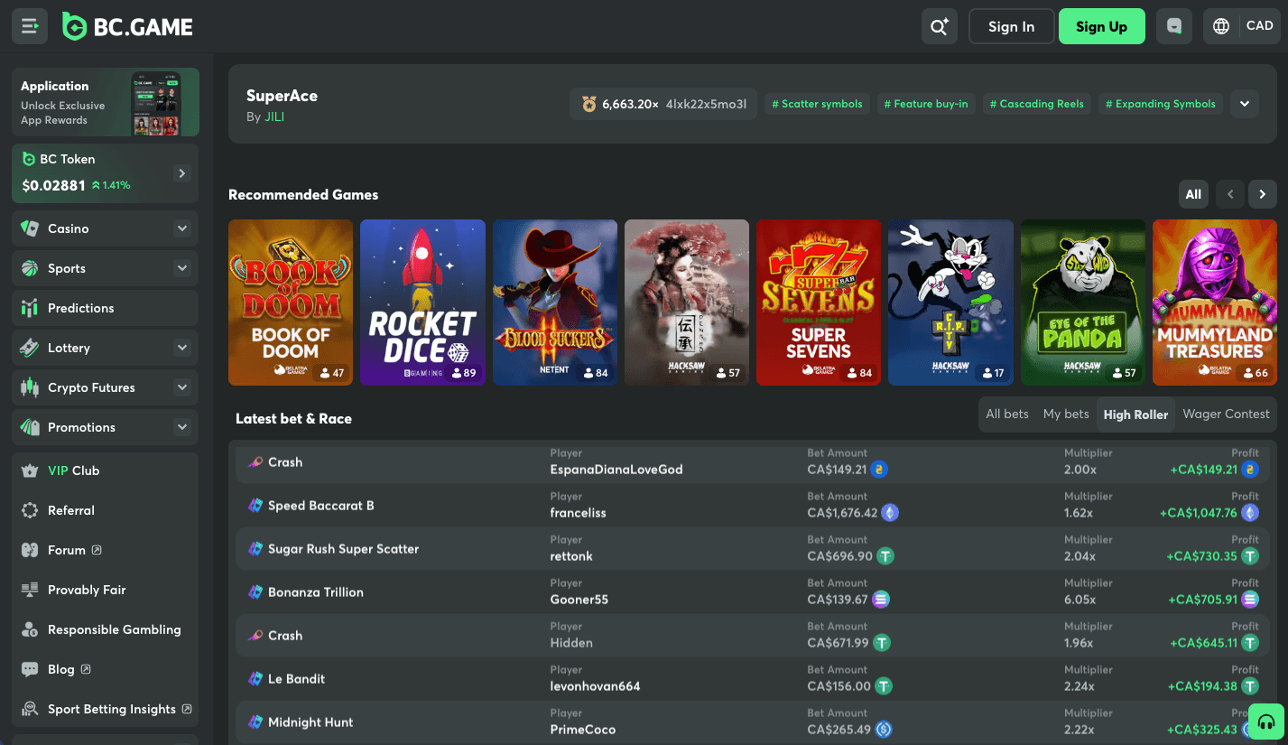The width and height of the screenshot is (1288, 745).
Task: Click the Midnight Hunt game name
Action: [x=310, y=722]
